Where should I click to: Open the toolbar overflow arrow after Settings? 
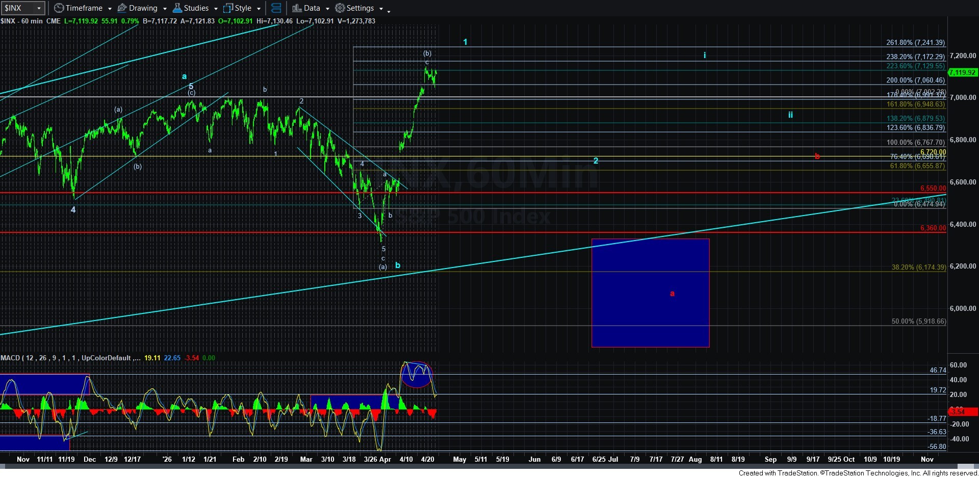pos(389,10)
